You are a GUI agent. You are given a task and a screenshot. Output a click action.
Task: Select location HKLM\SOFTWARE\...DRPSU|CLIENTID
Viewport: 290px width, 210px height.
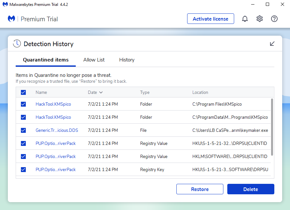[x=230, y=156]
